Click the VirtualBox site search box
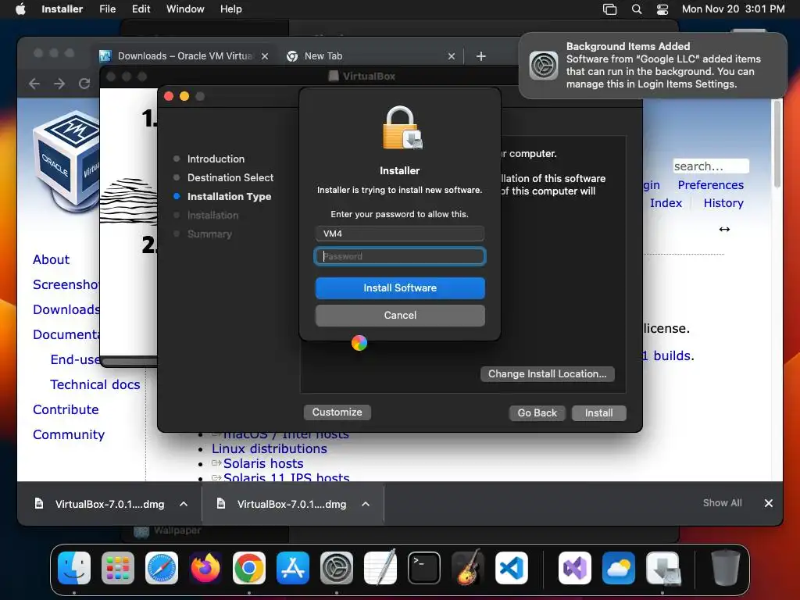This screenshot has height=600, width=800. (711, 166)
